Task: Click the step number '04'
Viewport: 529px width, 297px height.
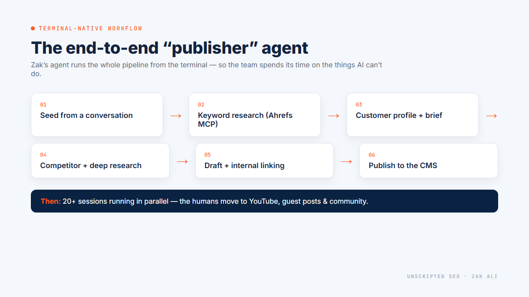Action: pos(43,155)
